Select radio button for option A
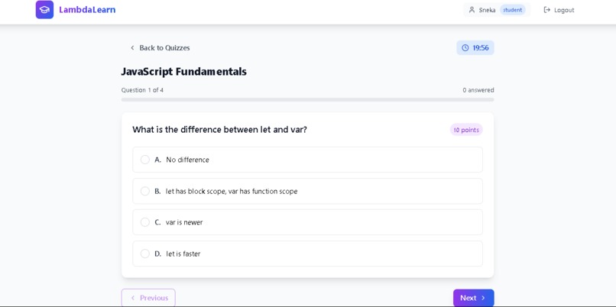This screenshot has width=616, height=307. pos(145,160)
